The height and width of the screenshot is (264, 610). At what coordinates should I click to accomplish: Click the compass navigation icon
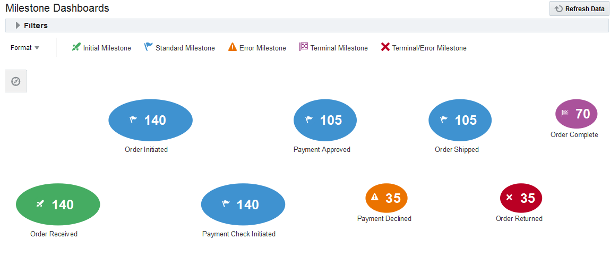click(x=15, y=81)
